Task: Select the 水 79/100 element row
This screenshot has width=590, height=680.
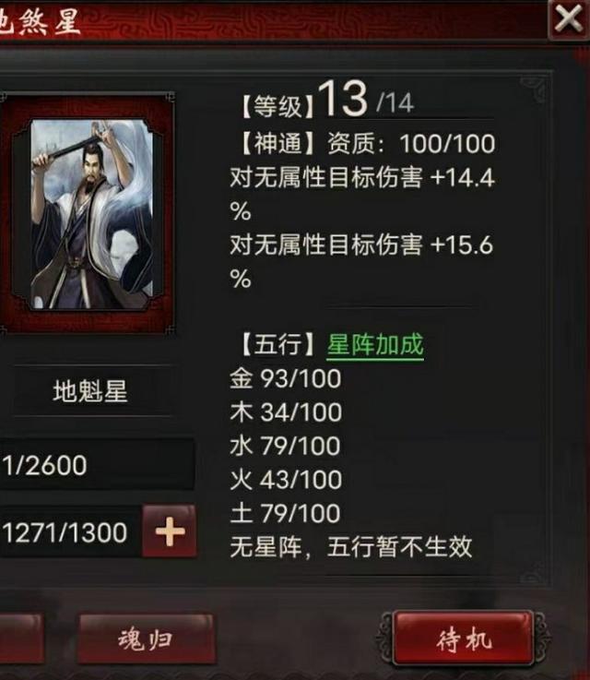Action: [x=286, y=446]
